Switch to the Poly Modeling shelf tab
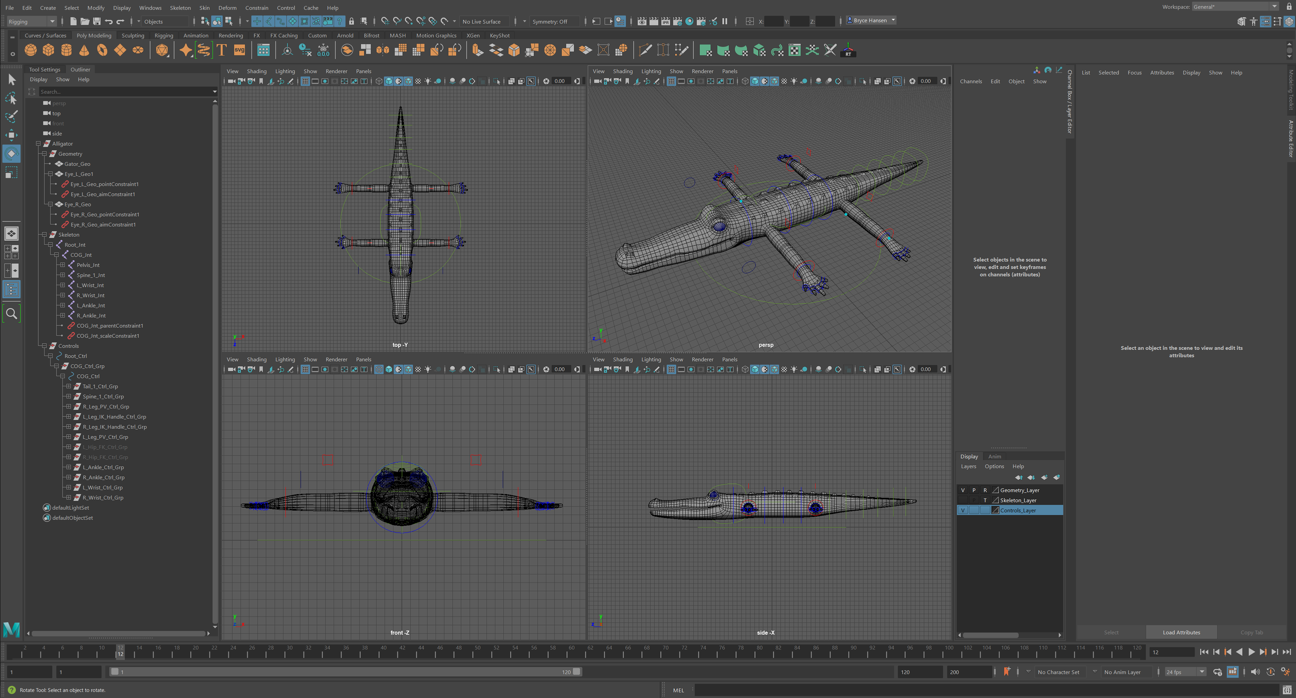 pos(93,36)
